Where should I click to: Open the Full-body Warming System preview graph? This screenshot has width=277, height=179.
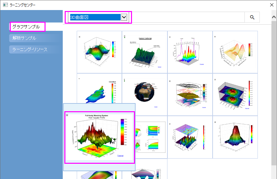[99, 137]
